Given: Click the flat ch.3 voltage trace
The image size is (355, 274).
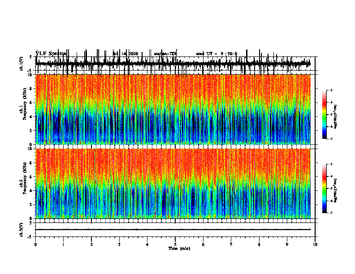Looking at the screenshot, I should 173,230.
